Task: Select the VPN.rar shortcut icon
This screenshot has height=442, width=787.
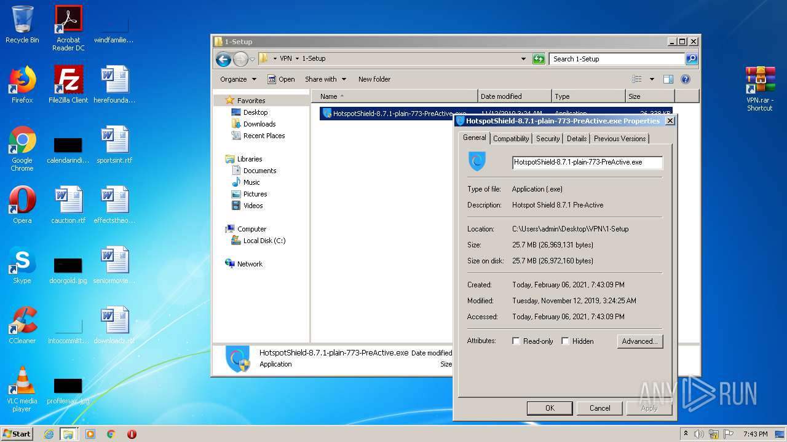Action: coord(760,88)
